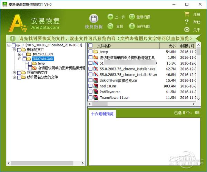207x172 pixels.
Task: Click the PotPlayer.rar archive icon
Action: (x=96, y=92)
